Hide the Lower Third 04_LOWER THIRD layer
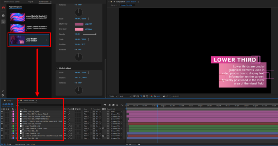 pos(2,128)
